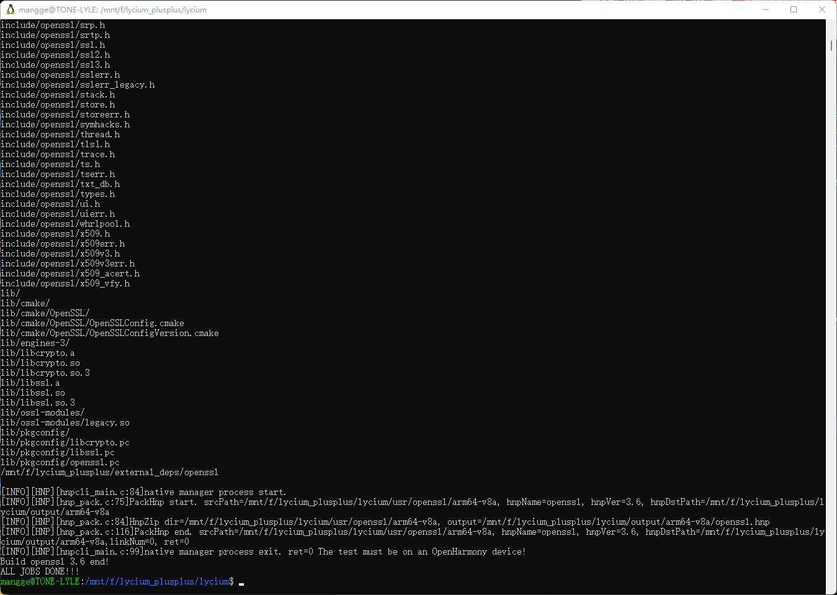Click the line lib/libssl.a

coord(30,383)
